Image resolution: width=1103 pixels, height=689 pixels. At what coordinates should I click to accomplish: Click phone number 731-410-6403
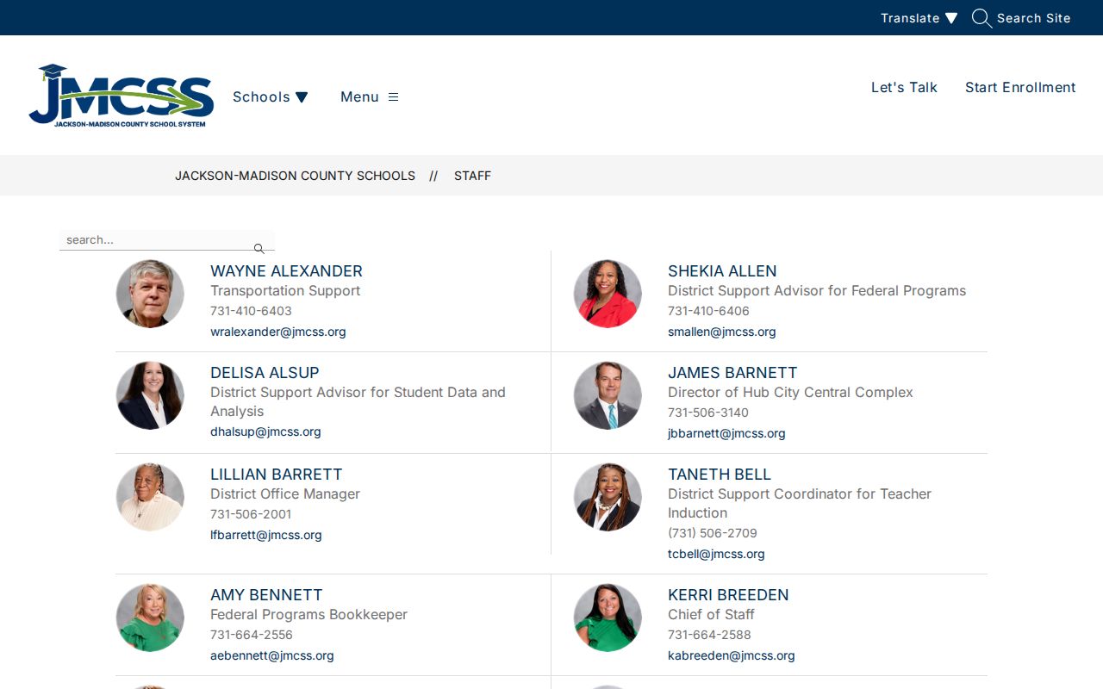pos(251,311)
